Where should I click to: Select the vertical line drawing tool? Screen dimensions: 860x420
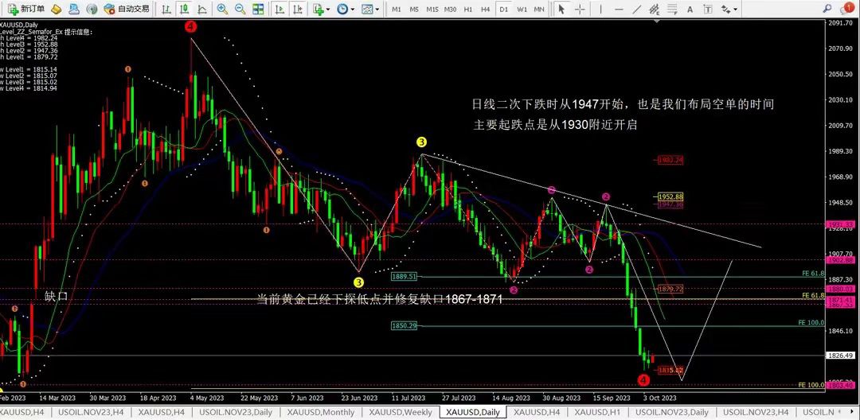click(x=601, y=10)
